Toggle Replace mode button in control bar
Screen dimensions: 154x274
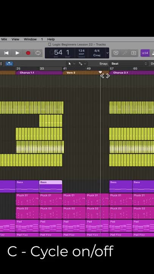(x=116, y=53)
